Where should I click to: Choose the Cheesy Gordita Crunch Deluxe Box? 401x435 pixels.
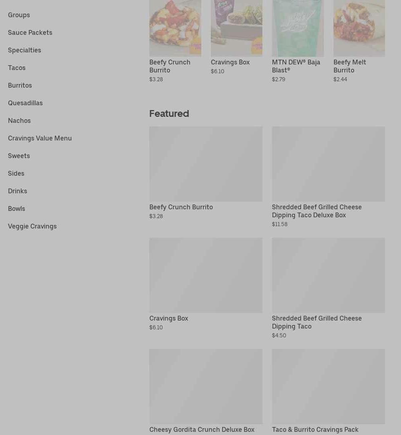pos(206,391)
